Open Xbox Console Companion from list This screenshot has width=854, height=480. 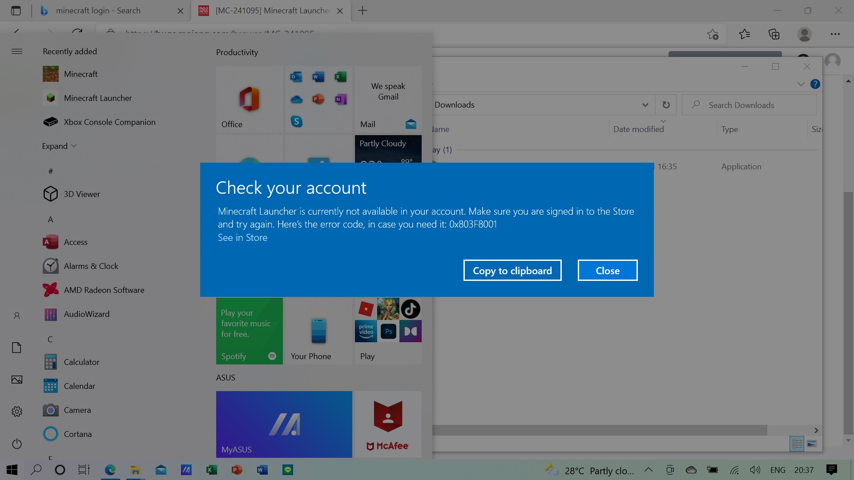click(x=109, y=122)
